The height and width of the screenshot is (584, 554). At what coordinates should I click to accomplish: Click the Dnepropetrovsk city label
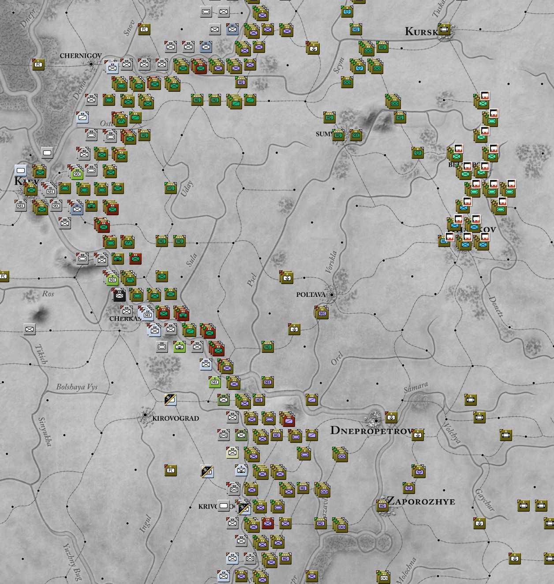pos(377,431)
